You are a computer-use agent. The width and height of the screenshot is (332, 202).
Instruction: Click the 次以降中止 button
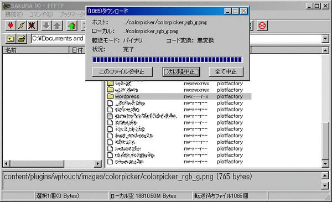click(181, 72)
